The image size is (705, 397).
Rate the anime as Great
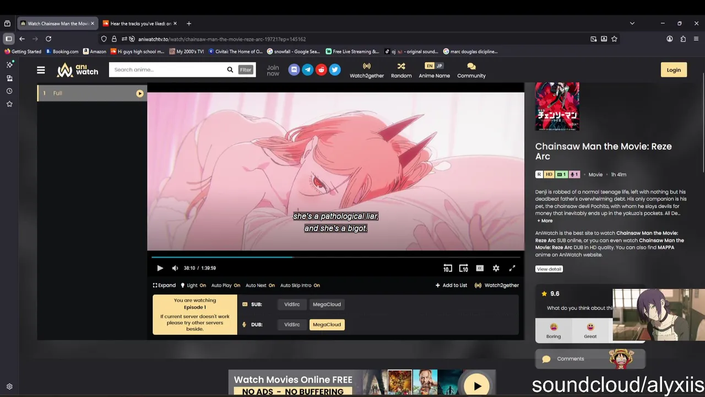click(590, 331)
